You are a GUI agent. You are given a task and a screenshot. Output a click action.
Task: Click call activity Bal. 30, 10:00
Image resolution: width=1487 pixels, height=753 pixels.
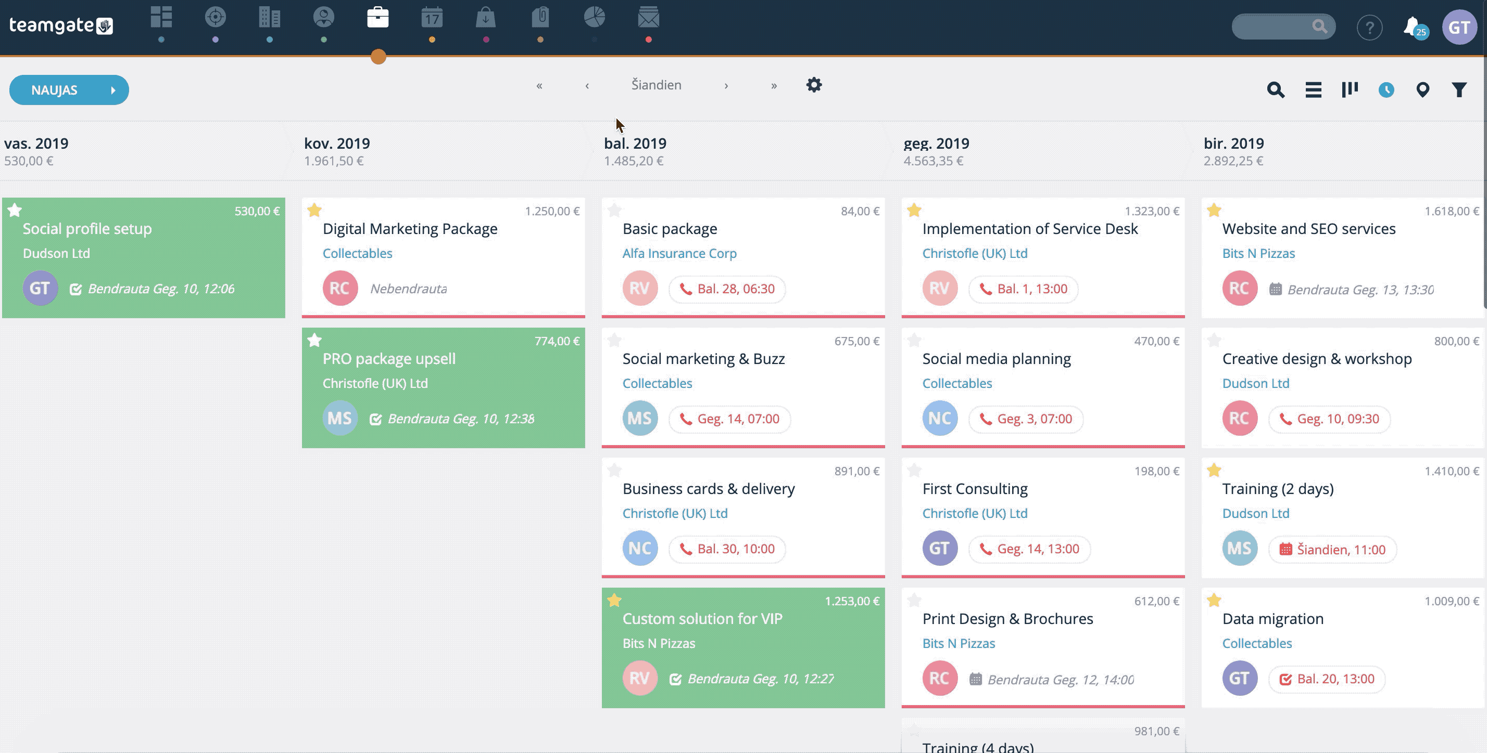[x=727, y=549]
